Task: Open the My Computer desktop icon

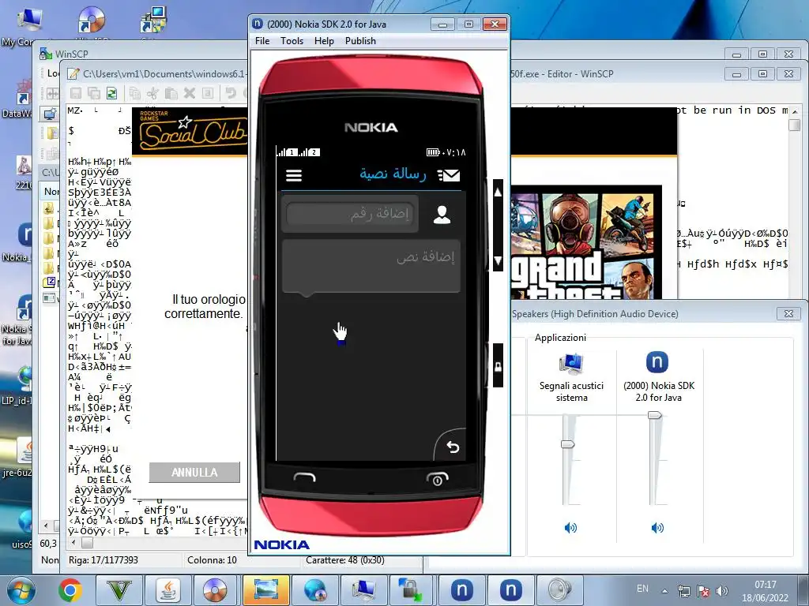Action: [x=28, y=25]
